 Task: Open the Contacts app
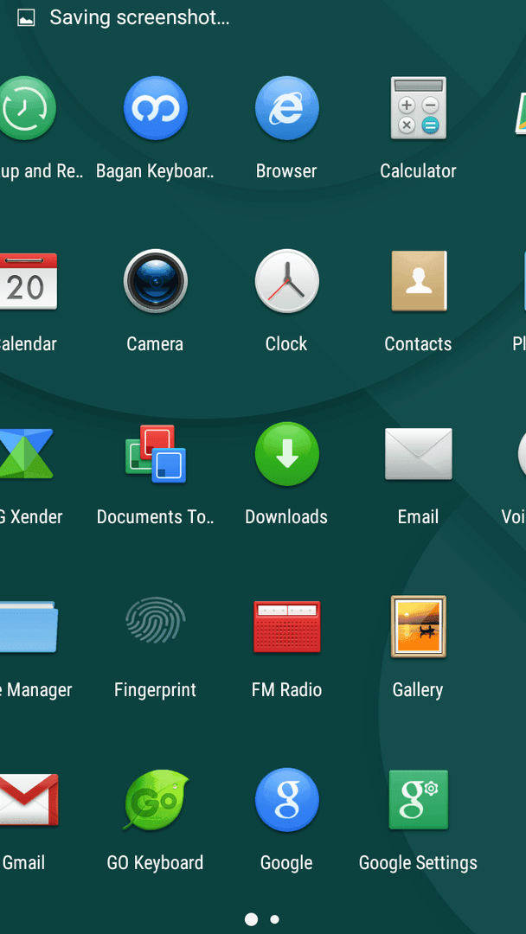pos(418,281)
